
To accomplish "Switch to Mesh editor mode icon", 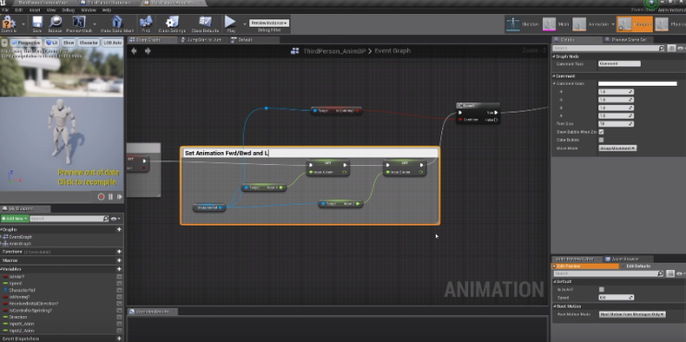I will click(549, 24).
